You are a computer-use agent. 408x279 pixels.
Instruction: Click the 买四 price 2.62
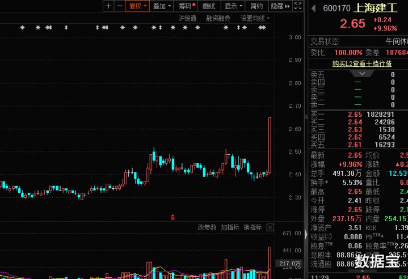point(355,137)
